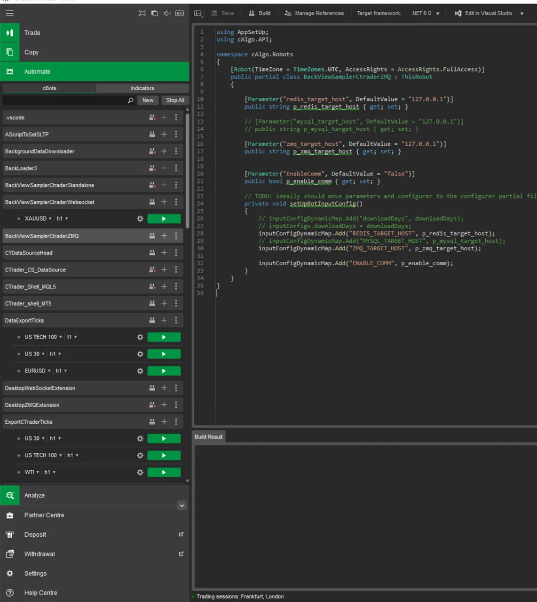537x602 pixels.
Task: Open settings gear for XAUUSD instance
Action: (x=140, y=219)
